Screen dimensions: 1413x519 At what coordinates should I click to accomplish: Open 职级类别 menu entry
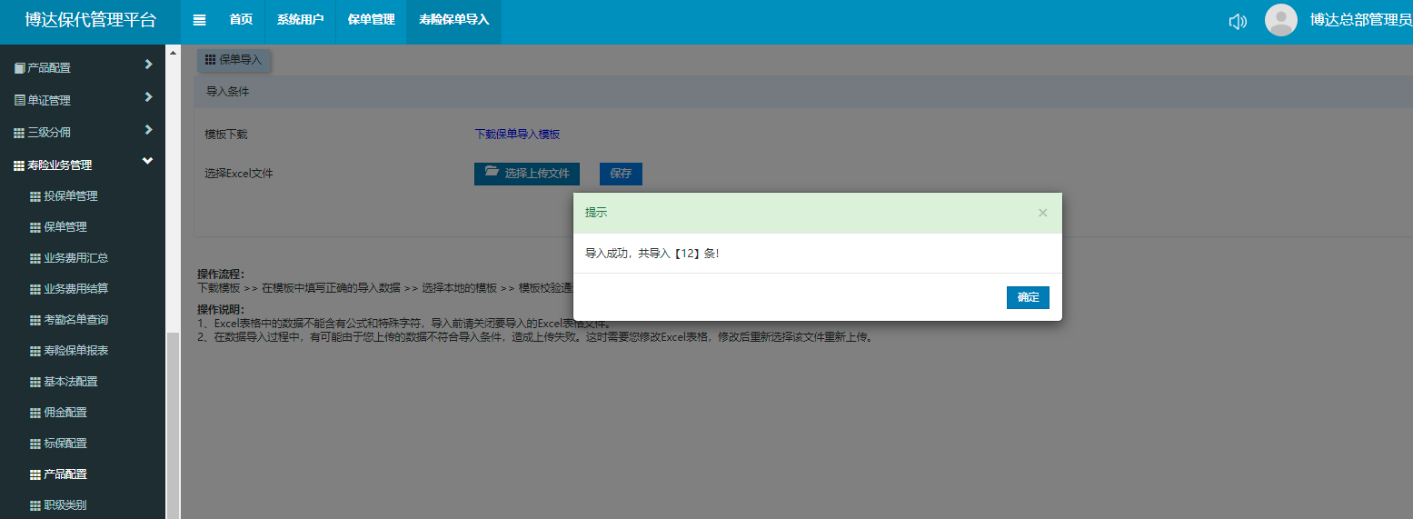pyautogui.click(x=65, y=505)
